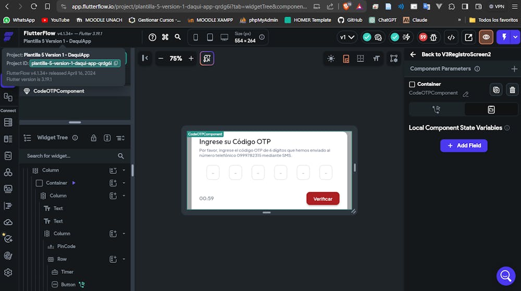This screenshot has height=291, width=521.
Task: Open media assets image sidebar icon
Action: click(x=8, y=189)
